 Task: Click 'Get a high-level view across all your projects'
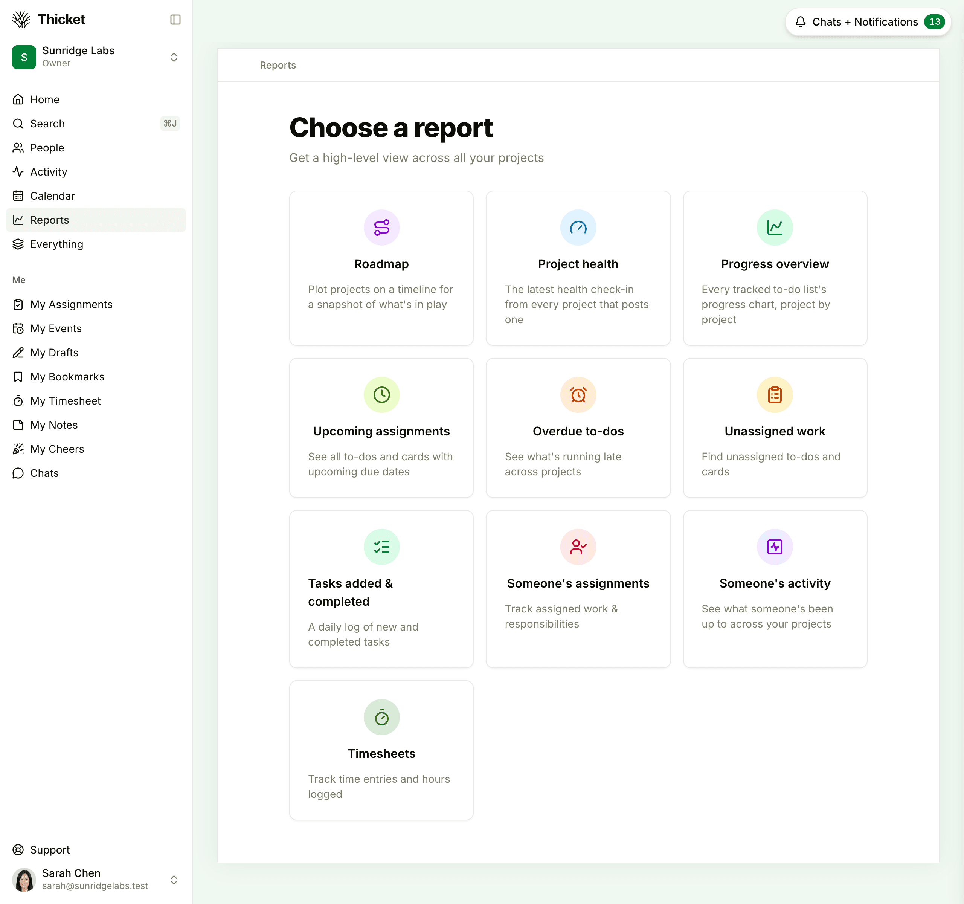point(416,158)
